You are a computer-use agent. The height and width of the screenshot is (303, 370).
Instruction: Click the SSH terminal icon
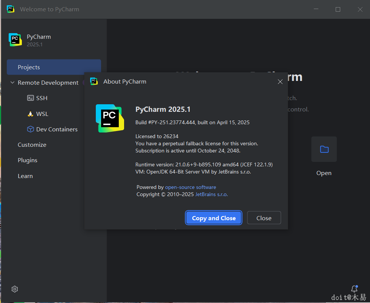(x=31, y=98)
